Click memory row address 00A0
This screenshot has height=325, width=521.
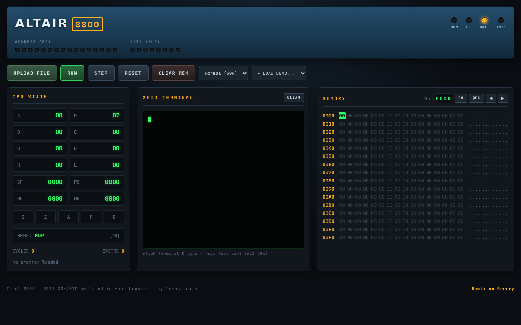point(328,197)
